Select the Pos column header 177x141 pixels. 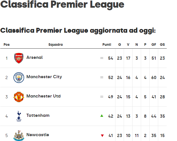7,45
